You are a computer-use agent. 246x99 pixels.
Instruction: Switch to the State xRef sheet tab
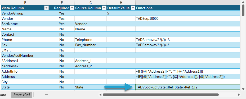pyautogui.click(x=22, y=95)
